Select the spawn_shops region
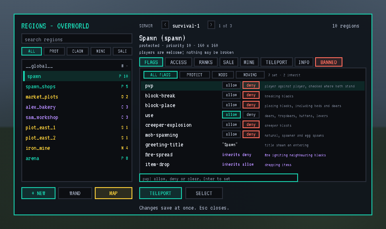The image size is (386, 229). pyautogui.click(x=77, y=87)
